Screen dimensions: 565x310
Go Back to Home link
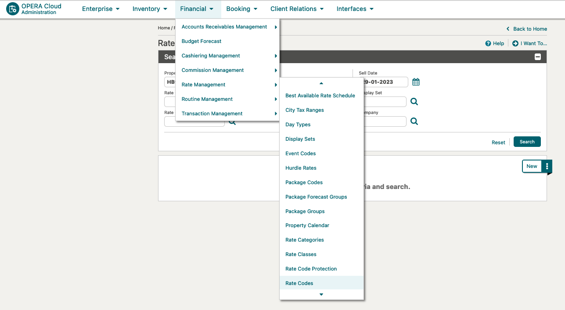[529, 29]
